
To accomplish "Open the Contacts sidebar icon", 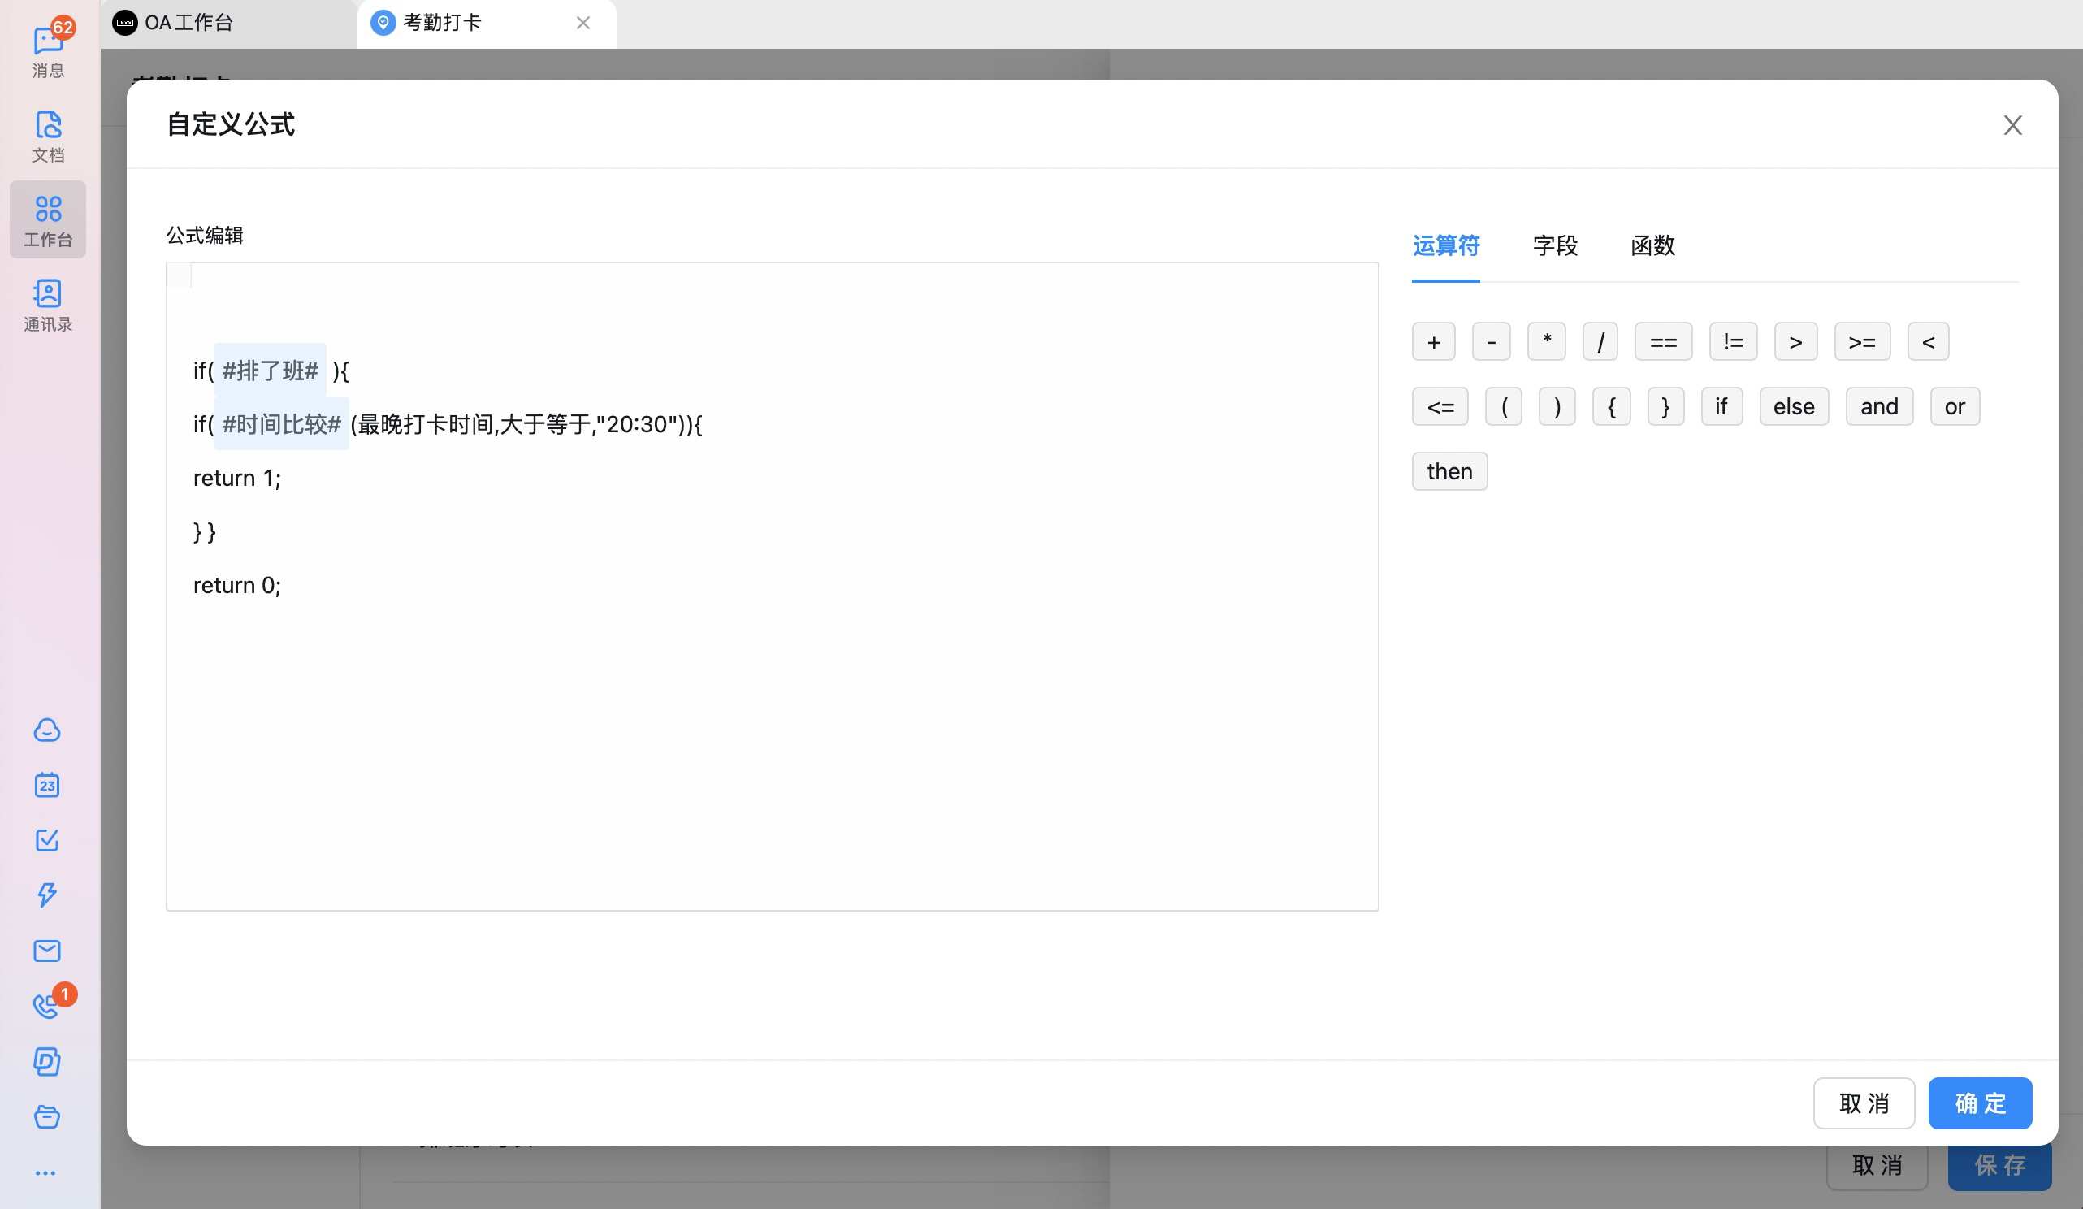I will click(x=48, y=305).
